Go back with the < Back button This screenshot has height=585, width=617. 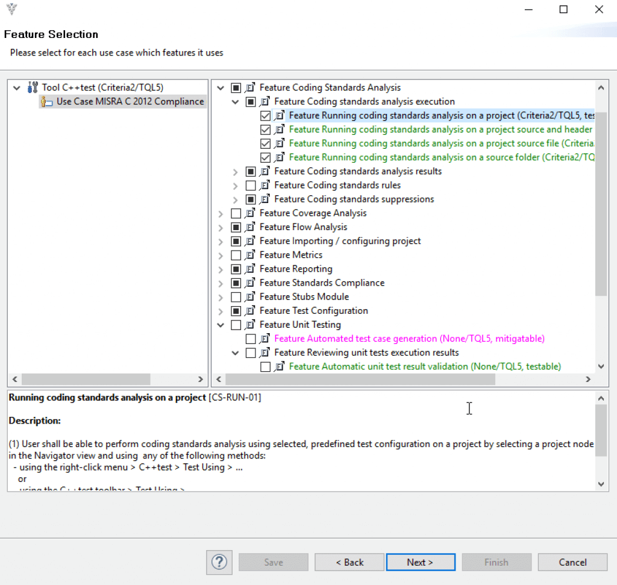pyautogui.click(x=349, y=562)
